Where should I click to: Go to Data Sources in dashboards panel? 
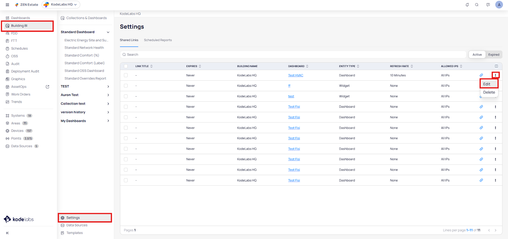pos(77,225)
